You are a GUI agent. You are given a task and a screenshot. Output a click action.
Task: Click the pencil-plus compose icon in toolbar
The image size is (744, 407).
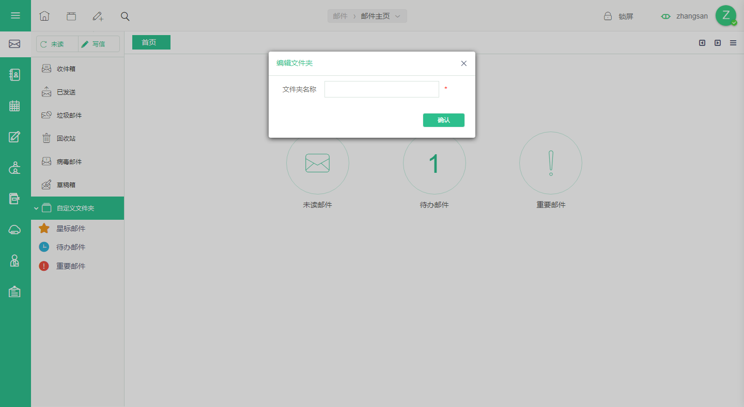point(98,16)
